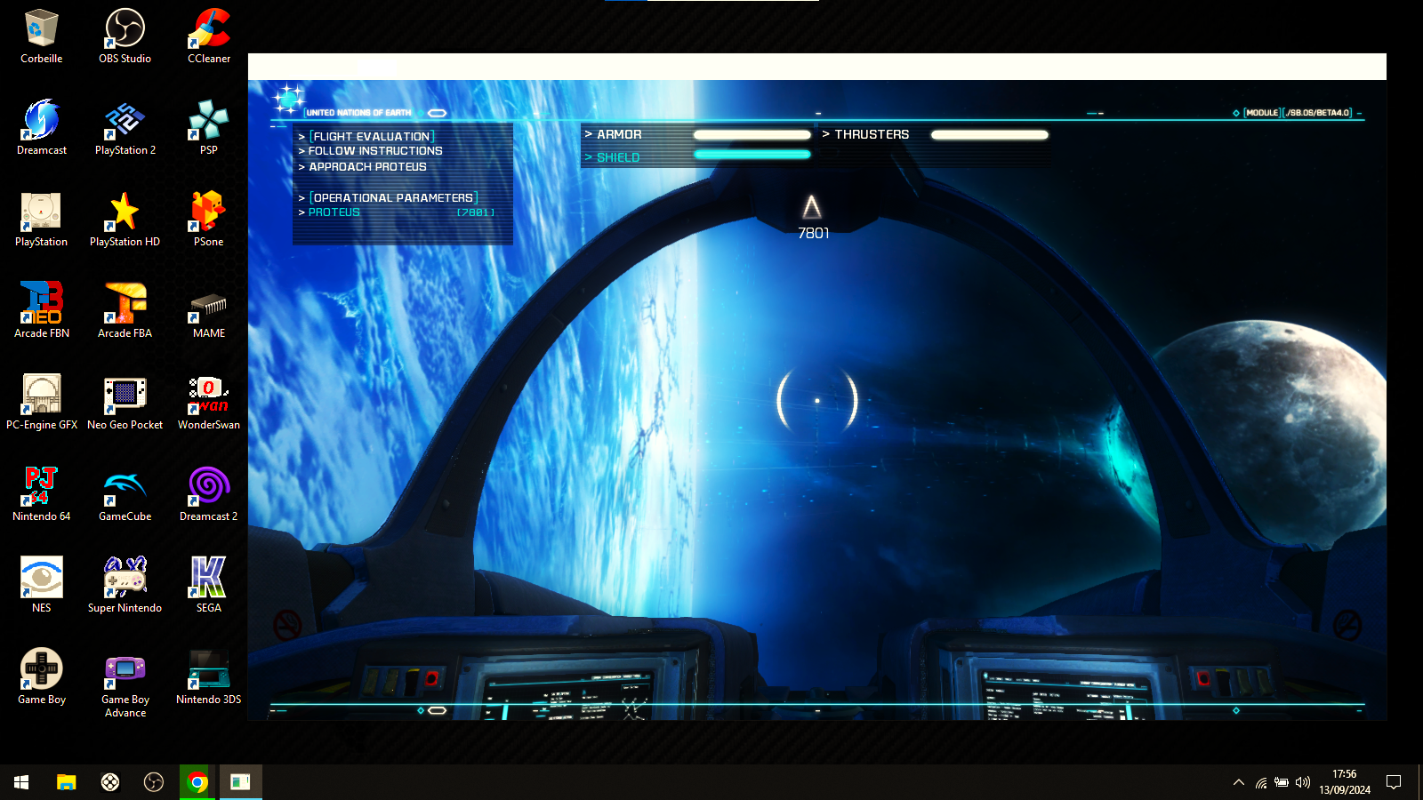Open the Windows Start menu
The height and width of the screenshot is (800, 1423).
click(x=21, y=782)
